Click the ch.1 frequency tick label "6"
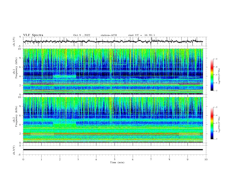The height and width of the screenshot is (179, 232). pyautogui.click(x=20, y=67)
